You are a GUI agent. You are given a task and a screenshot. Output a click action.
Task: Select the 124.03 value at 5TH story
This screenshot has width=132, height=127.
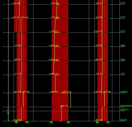(x=24, y=18)
